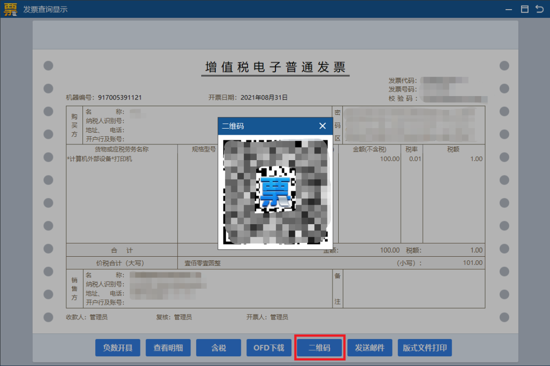Click the QR code image in the popup
Image resolution: width=550 pixels, height=366 pixels.
276,192
